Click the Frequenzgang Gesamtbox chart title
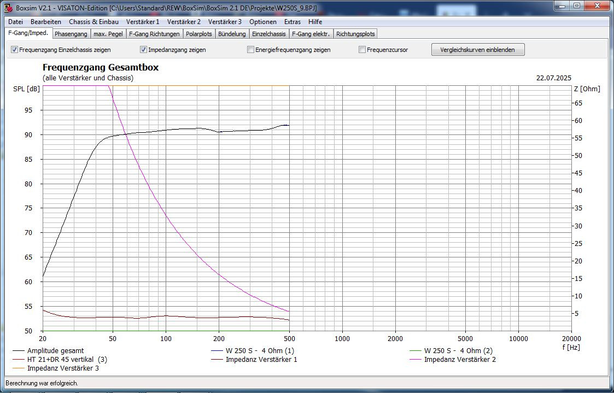Screen dimensions: 614x393 click(x=101, y=67)
